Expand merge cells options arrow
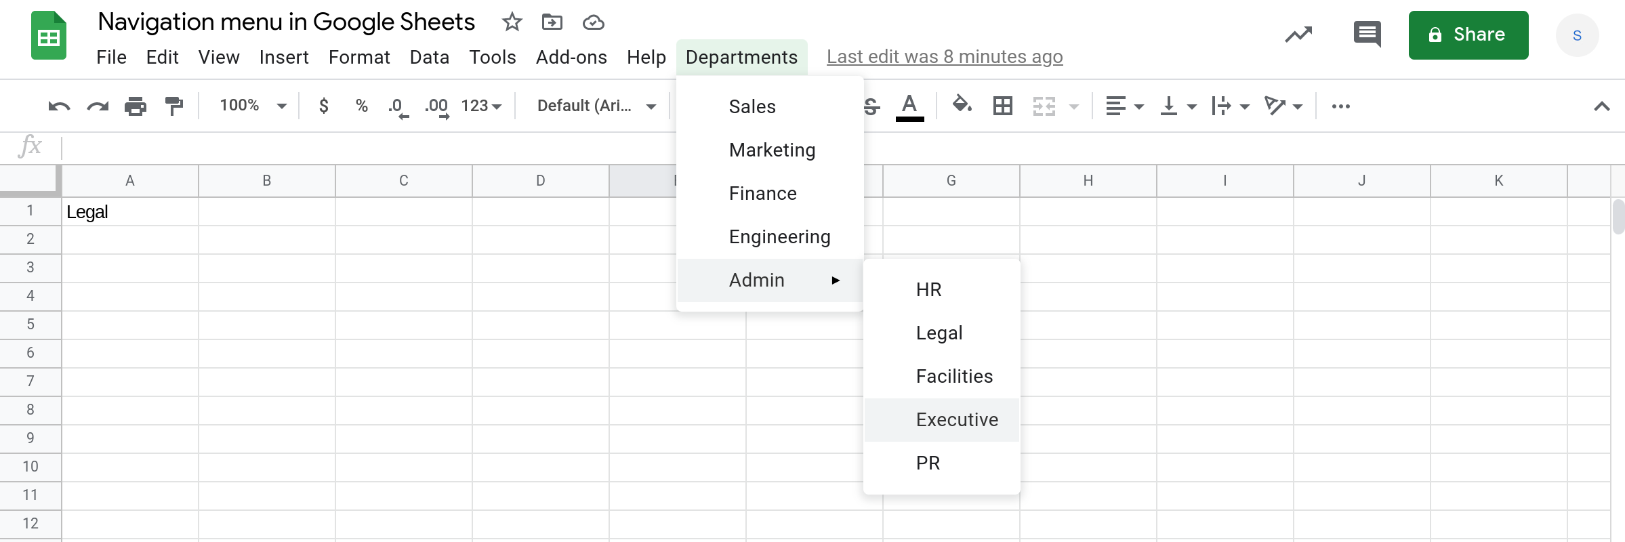Image resolution: width=1625 pixels, height=542 pixels. point(1074,106)
